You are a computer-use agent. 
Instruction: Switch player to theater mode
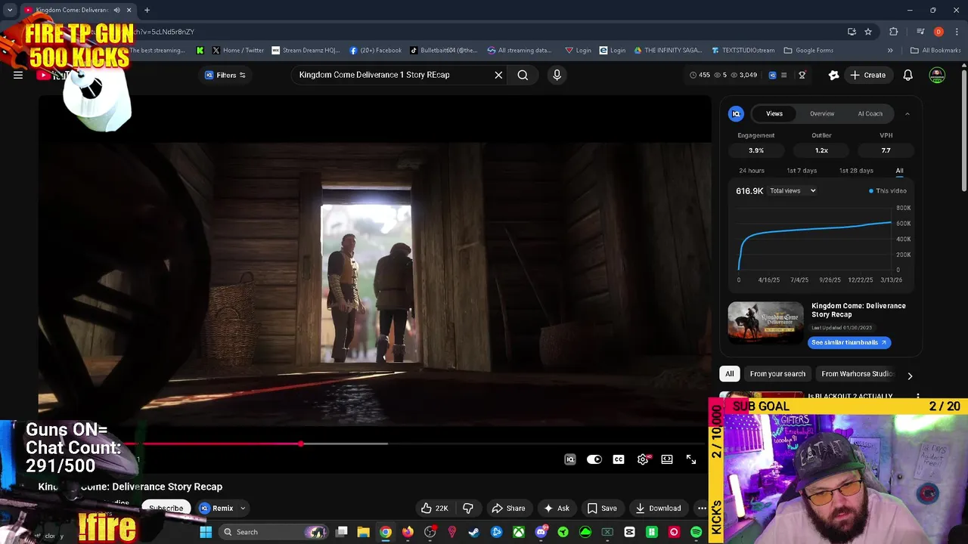point(667,459)
